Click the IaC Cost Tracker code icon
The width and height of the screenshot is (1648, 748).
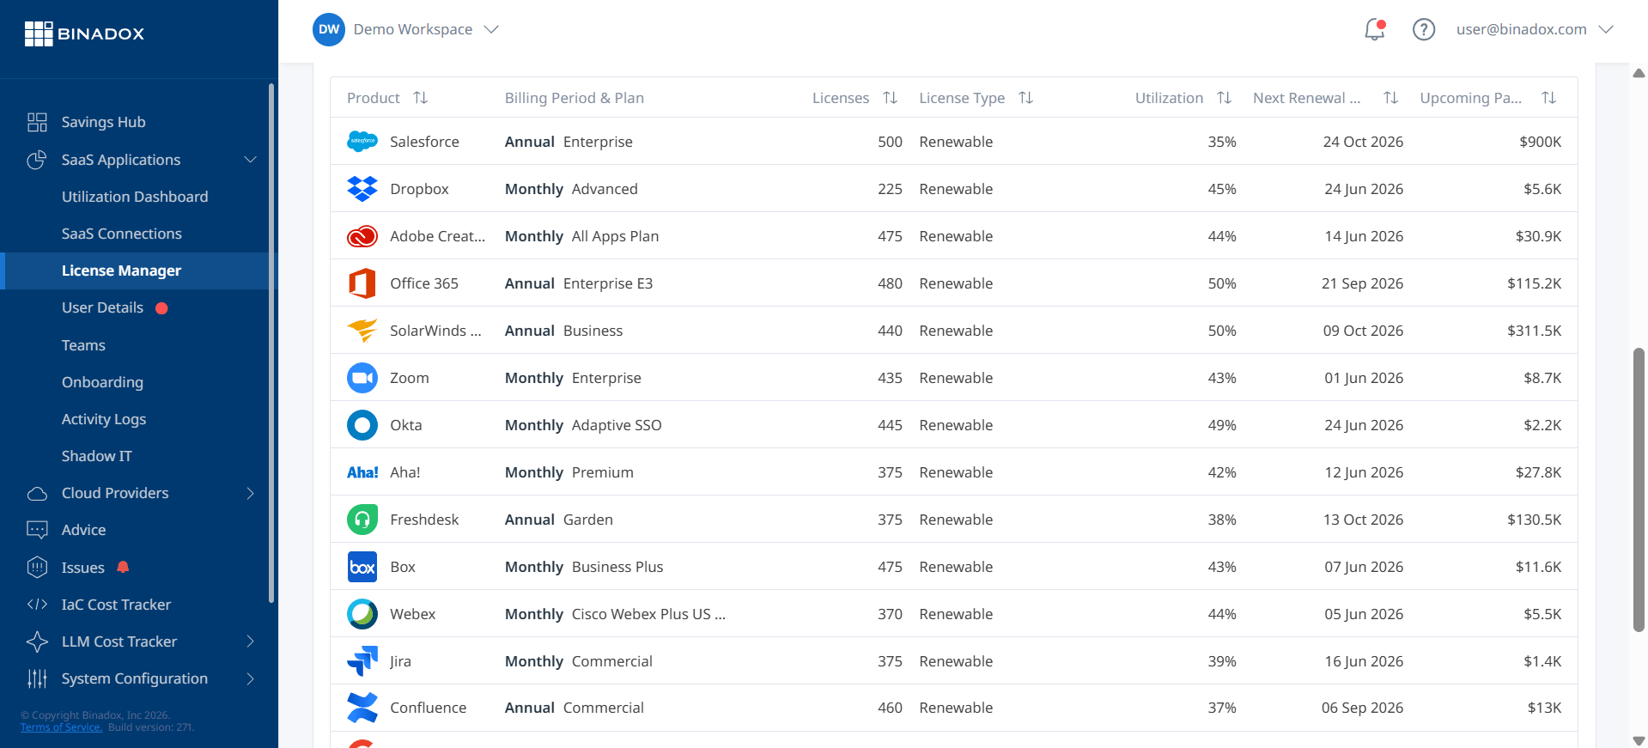click(37, 605)
